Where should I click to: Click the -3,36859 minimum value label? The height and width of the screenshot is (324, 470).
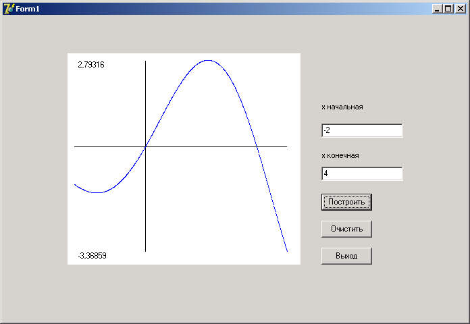92,256
